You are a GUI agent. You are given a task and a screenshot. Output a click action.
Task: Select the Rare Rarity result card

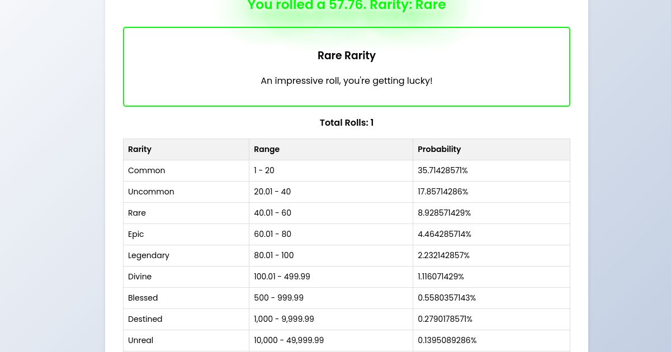point(347,66)
